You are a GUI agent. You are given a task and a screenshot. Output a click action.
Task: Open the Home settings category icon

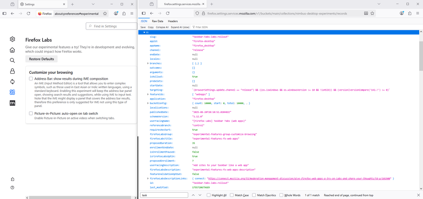pos(13,50)
